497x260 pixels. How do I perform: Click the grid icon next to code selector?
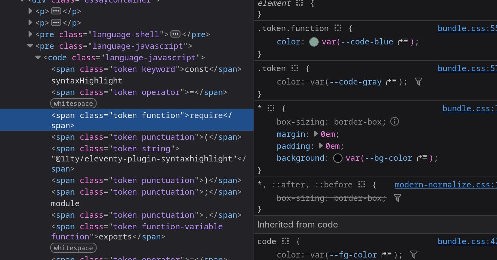[285, 241]
